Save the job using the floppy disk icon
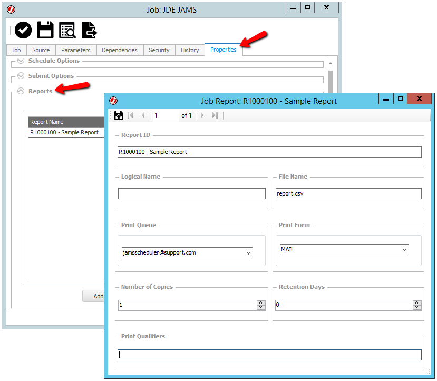 45,30
